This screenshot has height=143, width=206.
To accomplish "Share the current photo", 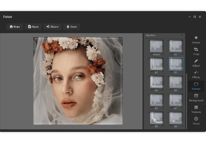I will coord(52,27).
